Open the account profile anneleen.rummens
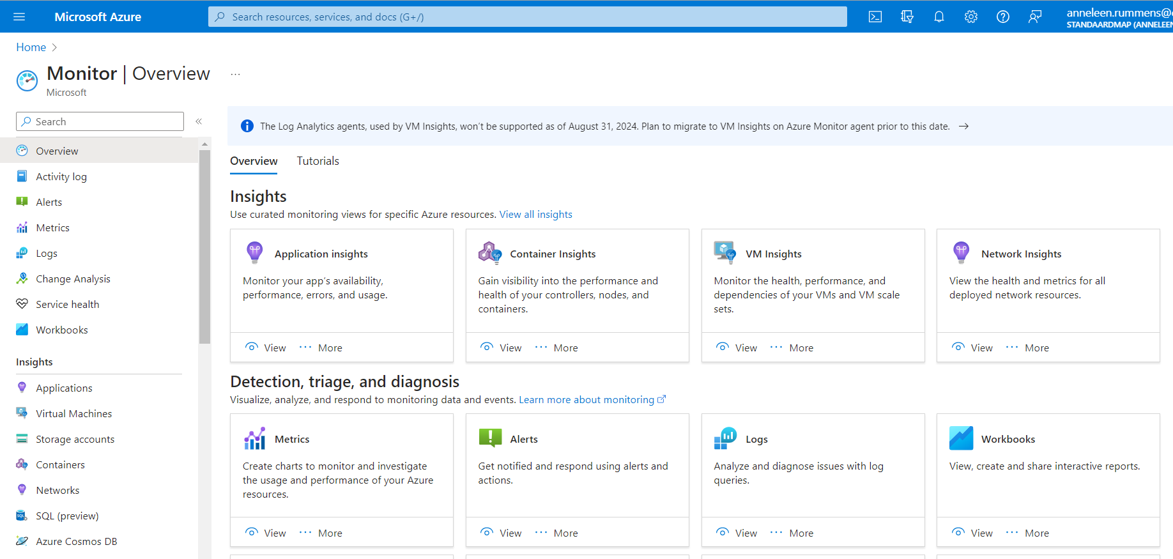This screenshot has width=1173, height=559. (x=1119, y=17)
